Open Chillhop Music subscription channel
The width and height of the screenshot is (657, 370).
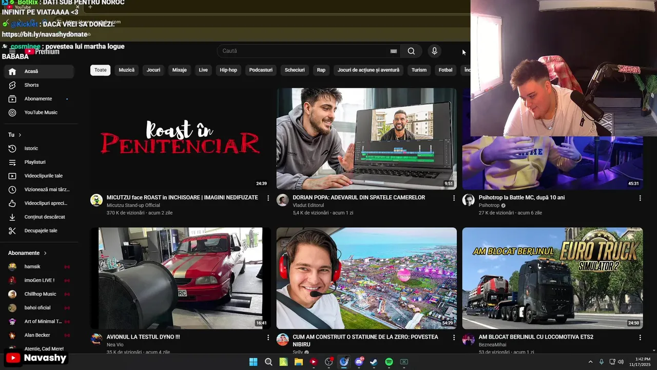coord(39,294)
